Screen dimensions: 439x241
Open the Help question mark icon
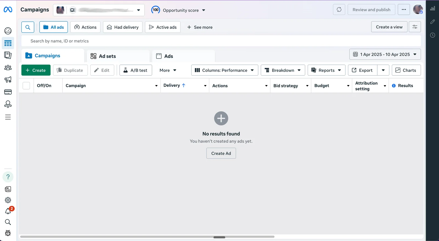8,177
